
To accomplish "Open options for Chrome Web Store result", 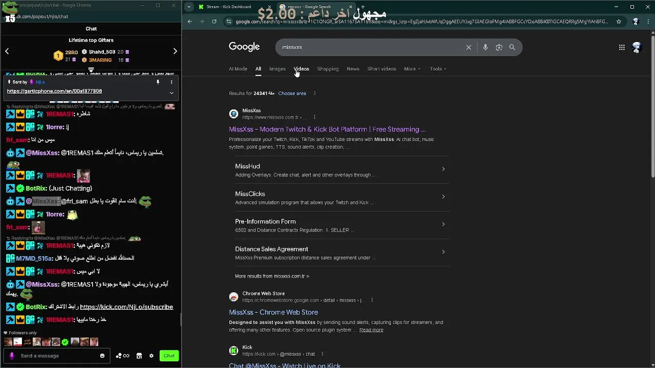I will click(x=372, y=300).
